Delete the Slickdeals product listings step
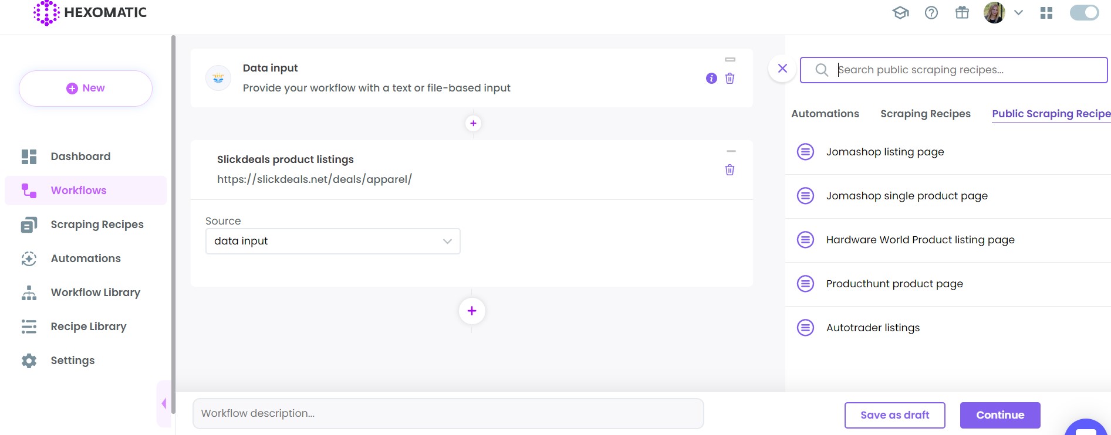 (x=730, y=170)
